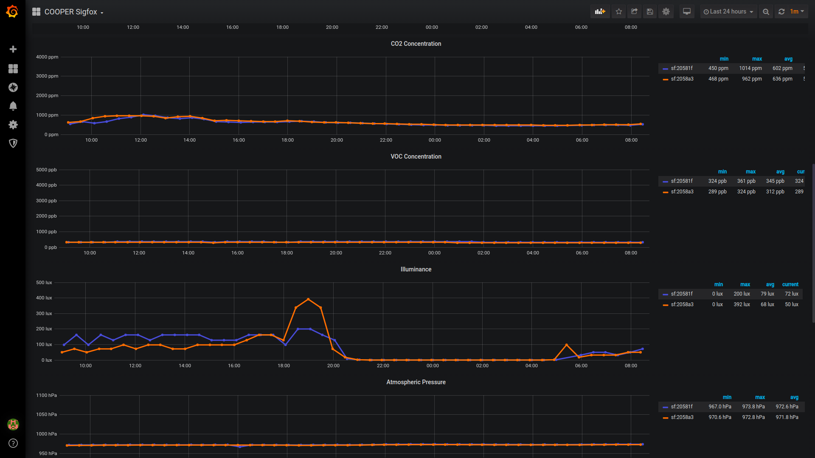Open dashboard settings gear

[666, 12]
